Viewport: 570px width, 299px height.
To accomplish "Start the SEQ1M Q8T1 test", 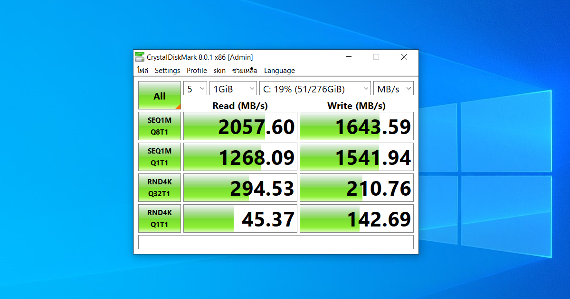I will [x=160, y=126].
